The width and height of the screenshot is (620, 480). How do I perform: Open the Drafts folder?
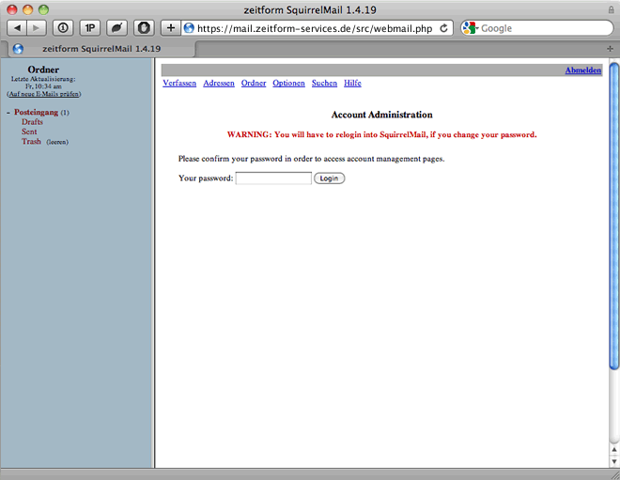pos(32,122)
